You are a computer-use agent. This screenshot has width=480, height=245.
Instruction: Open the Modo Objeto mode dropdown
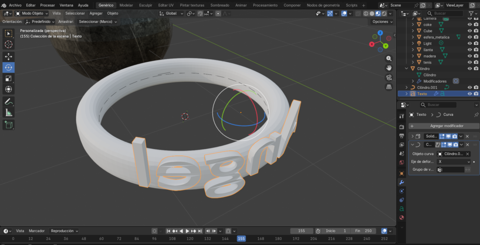click(32, 14)
